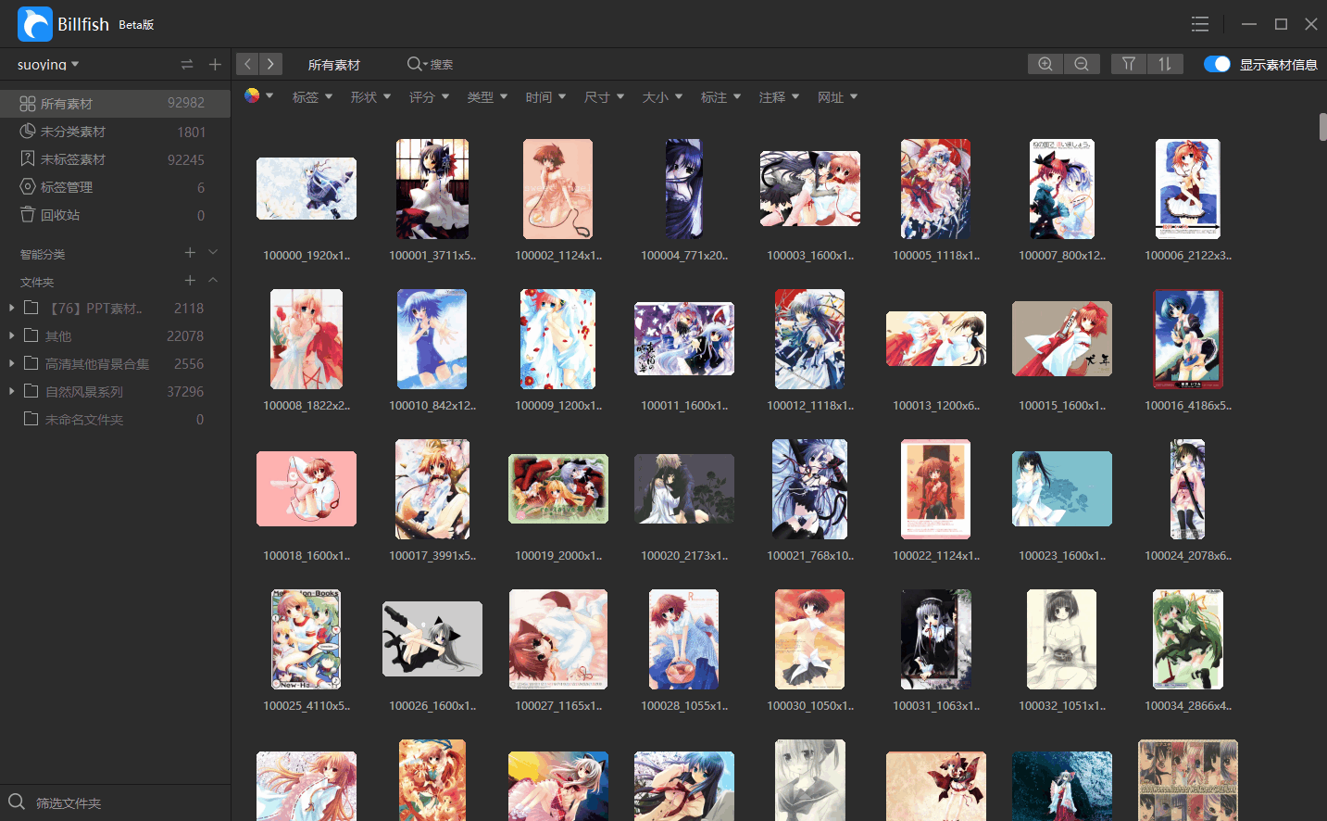The width and height of the screenshot is (1327, 821).
Task: Go back with the left arrow button
Action: click(247, 64)
